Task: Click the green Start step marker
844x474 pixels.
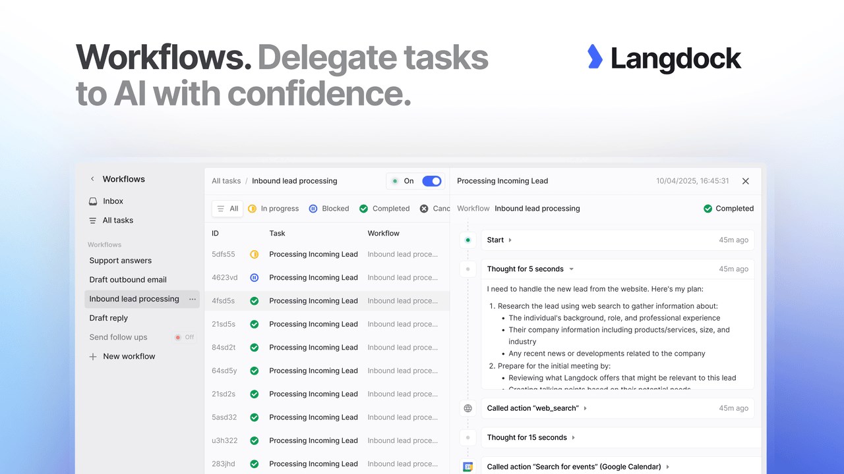Action: click(x=468, y=240)
